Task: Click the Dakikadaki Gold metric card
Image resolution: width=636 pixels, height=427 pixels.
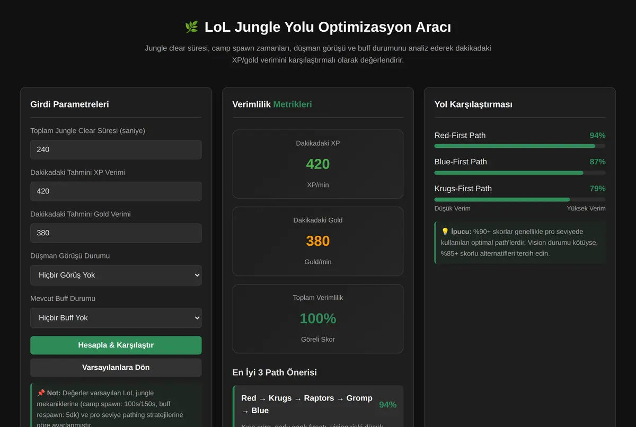Action: 318,241
